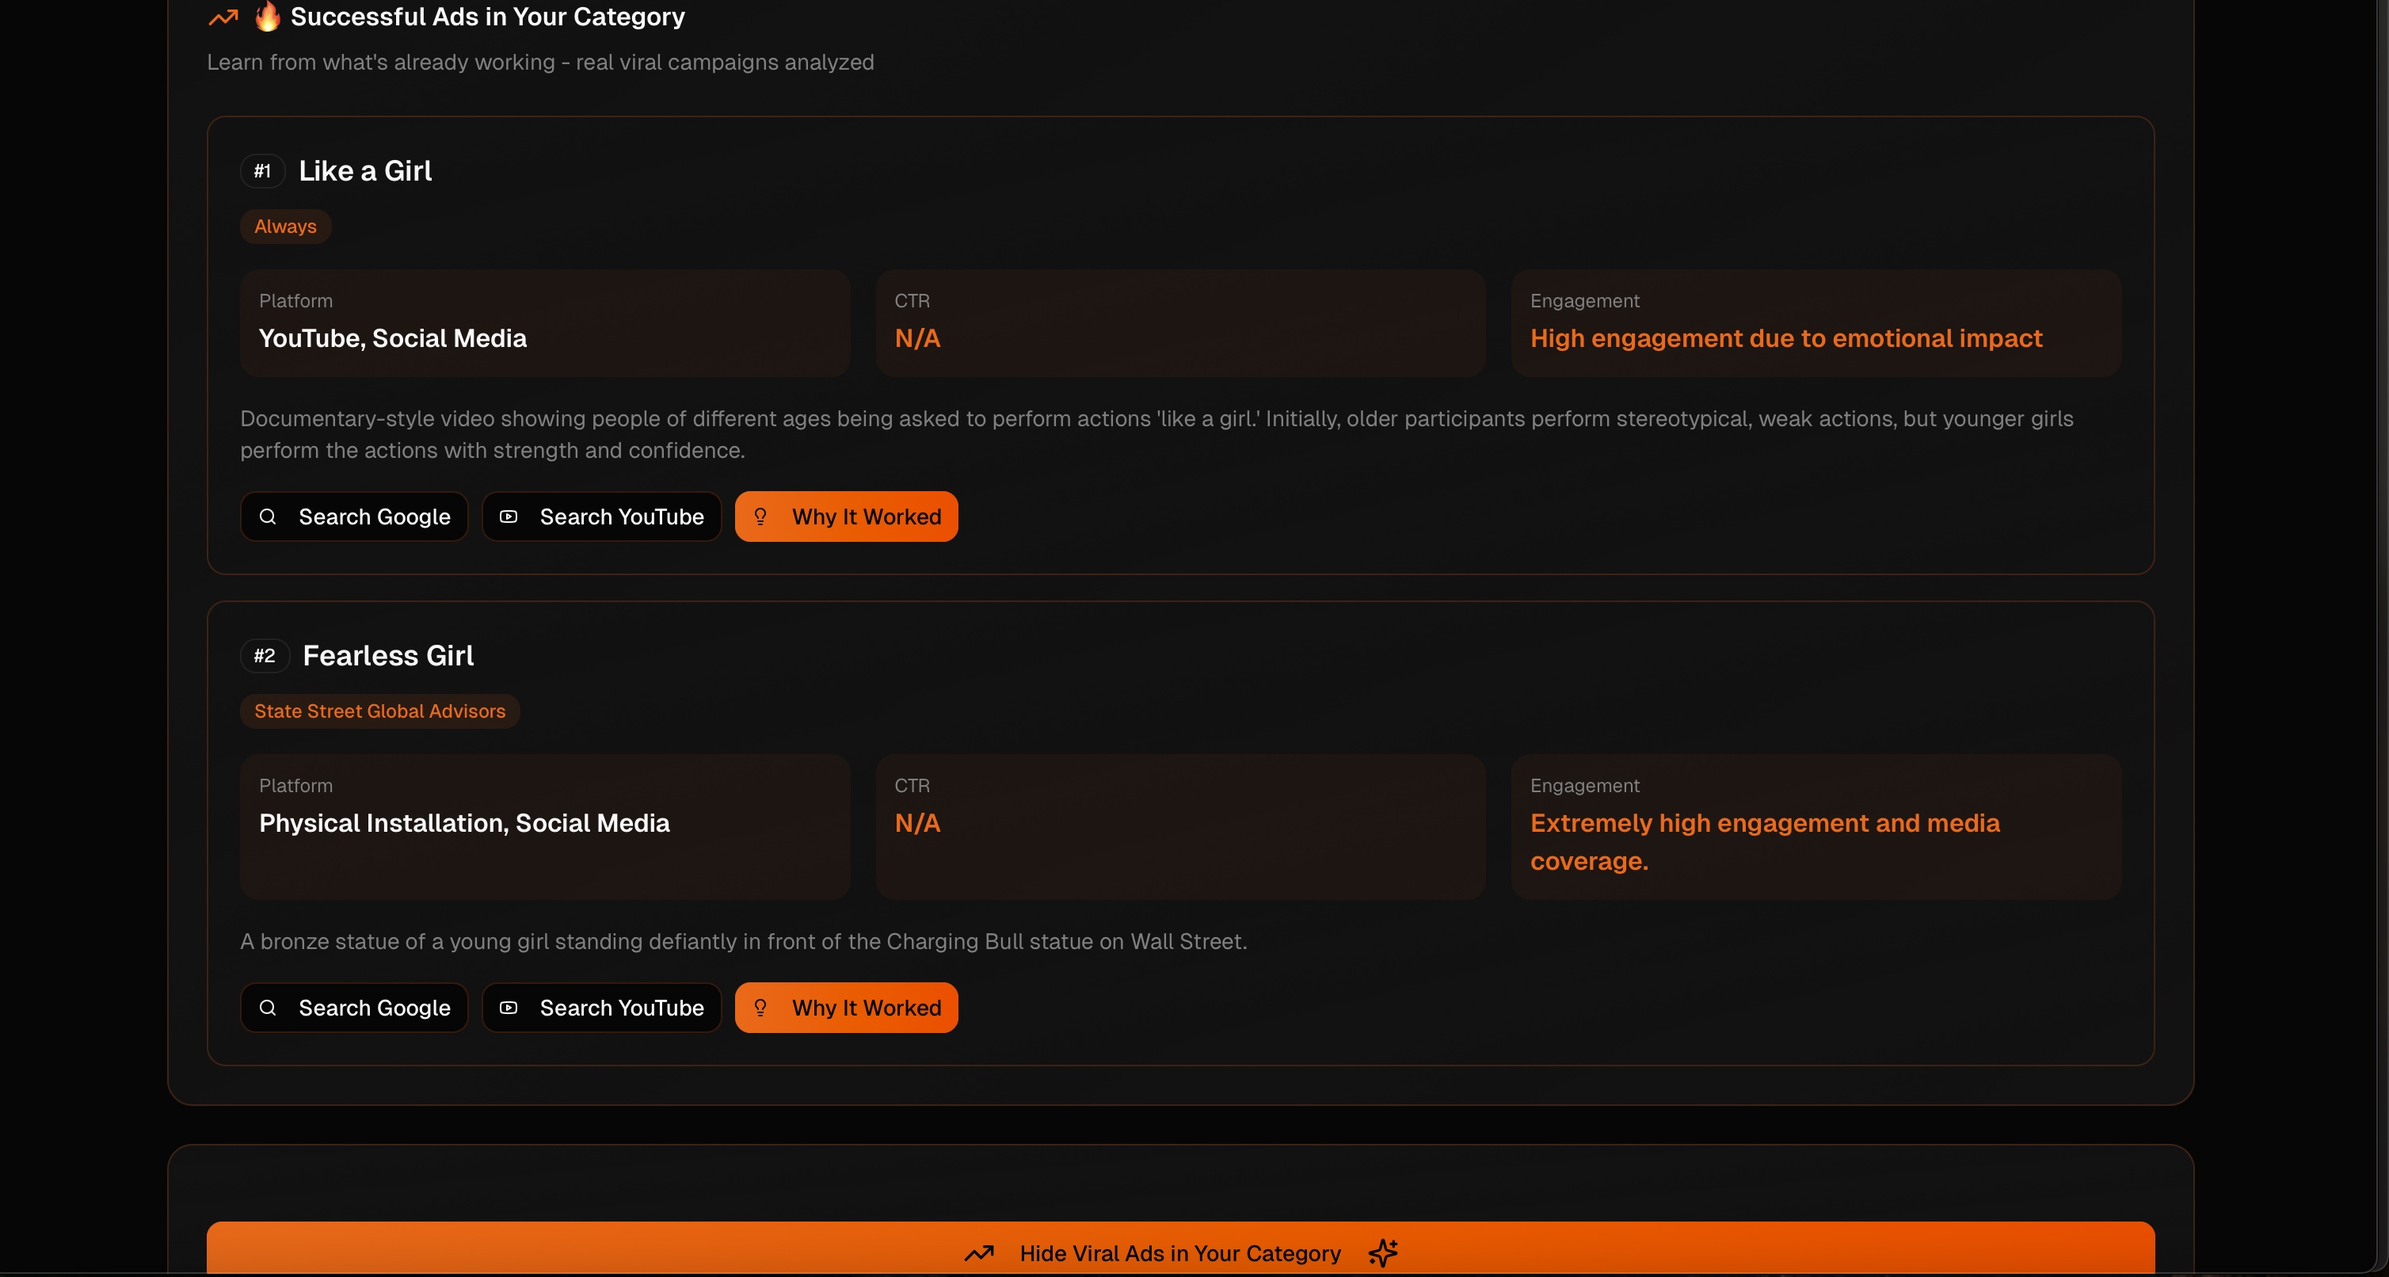Click lightbulb icon in Fearless Girl Why It Worked
The height and width of the screenshot is (1277, 2389).
760,1008
